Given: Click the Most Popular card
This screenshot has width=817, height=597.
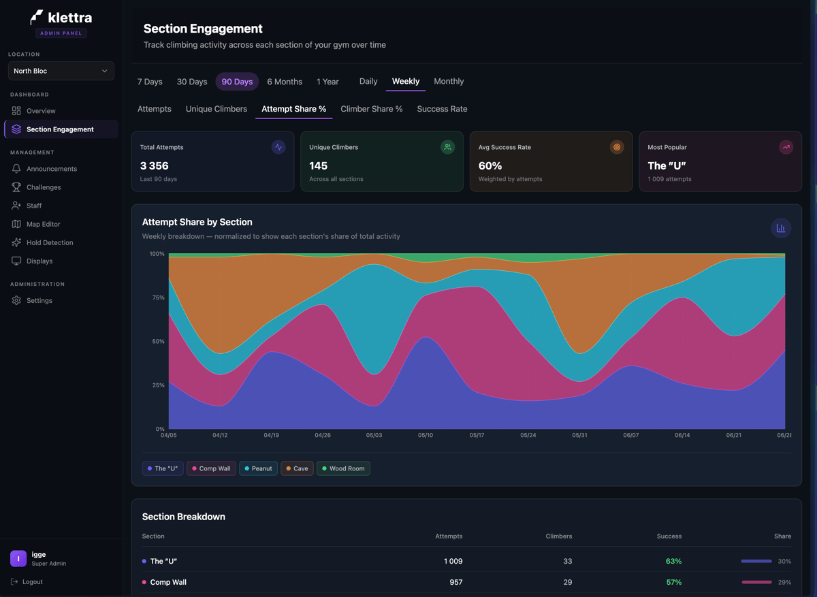Looking at the screenshot, I should [720, 161].
